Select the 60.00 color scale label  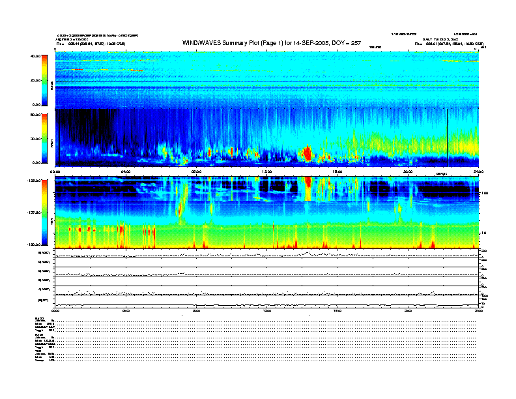(35, 115)
